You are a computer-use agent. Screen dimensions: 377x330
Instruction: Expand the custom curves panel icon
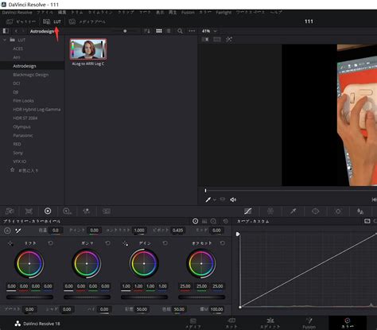367,221
